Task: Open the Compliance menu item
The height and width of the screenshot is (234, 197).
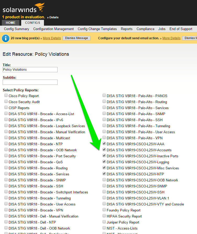Action: coord(145,29)
